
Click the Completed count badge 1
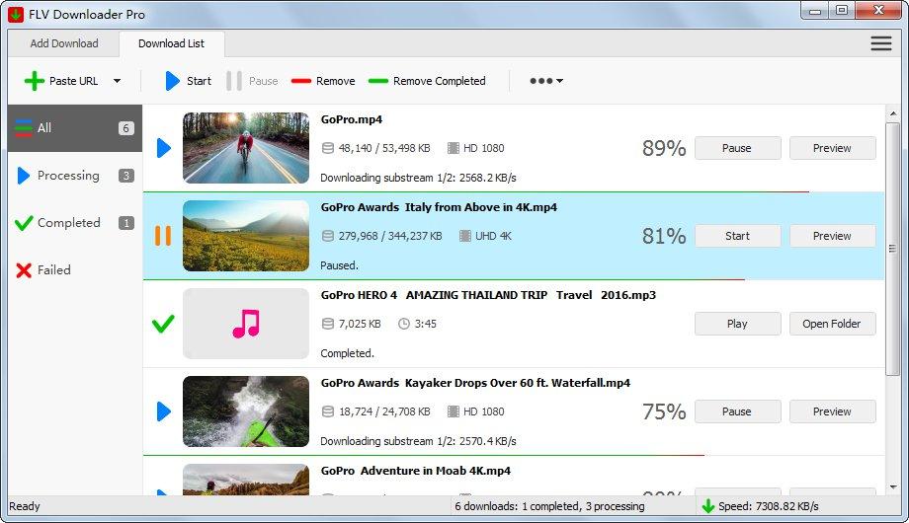(x=125, y=223)
